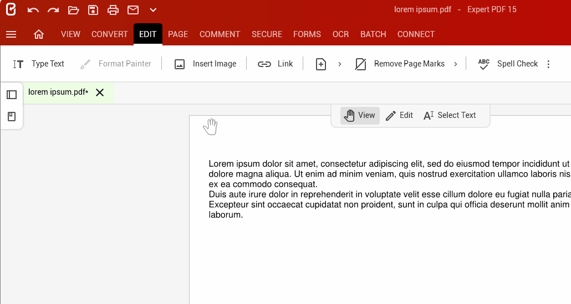Expand the arrow next to add page icon
Screen dimensions: 571x304
[340, 64]
